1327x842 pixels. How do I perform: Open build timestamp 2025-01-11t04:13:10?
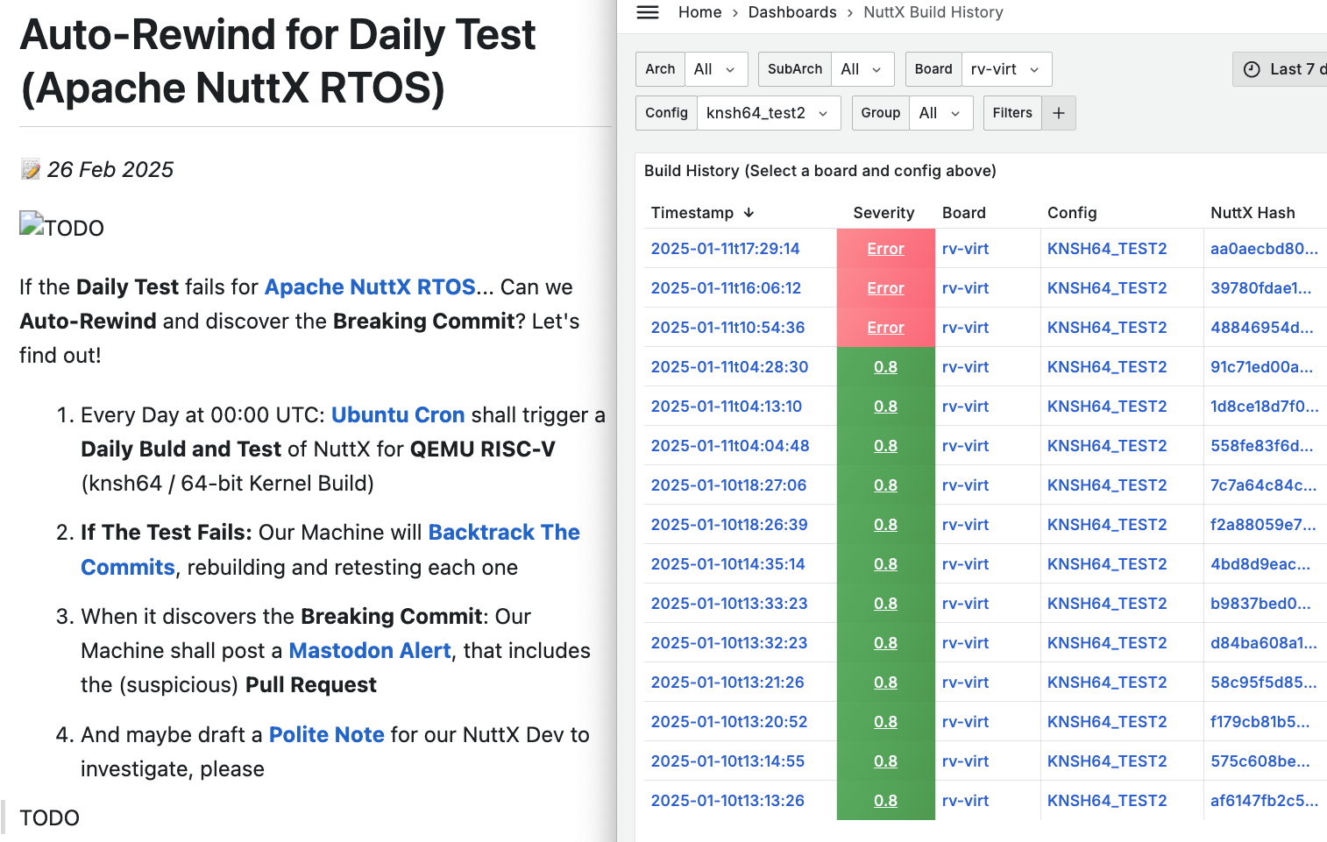(x=727, y=407)
